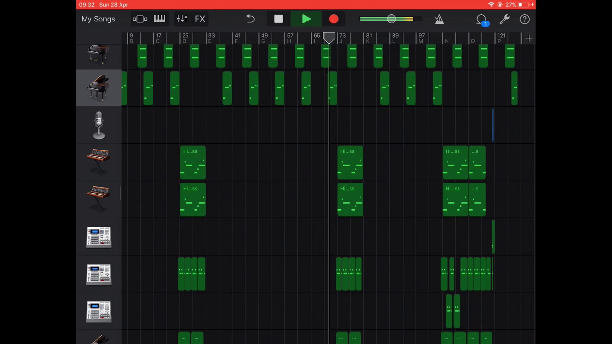Viewport: 612px width, 344px height.
Task: Select the third drum machine track
Action: (x=98, y=312)
